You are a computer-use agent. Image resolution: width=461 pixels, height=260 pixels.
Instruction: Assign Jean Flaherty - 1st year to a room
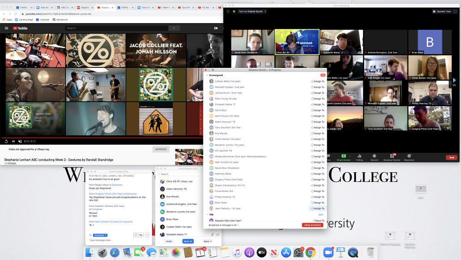[318, 208]
